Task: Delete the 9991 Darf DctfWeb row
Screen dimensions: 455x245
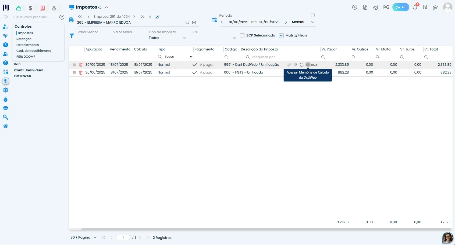Action: coord(81,65)
